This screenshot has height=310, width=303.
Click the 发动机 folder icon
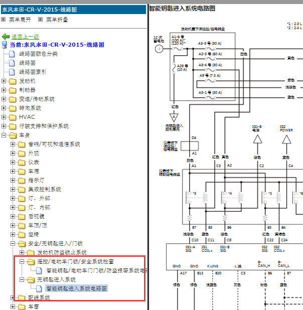[x=13, y=81]
